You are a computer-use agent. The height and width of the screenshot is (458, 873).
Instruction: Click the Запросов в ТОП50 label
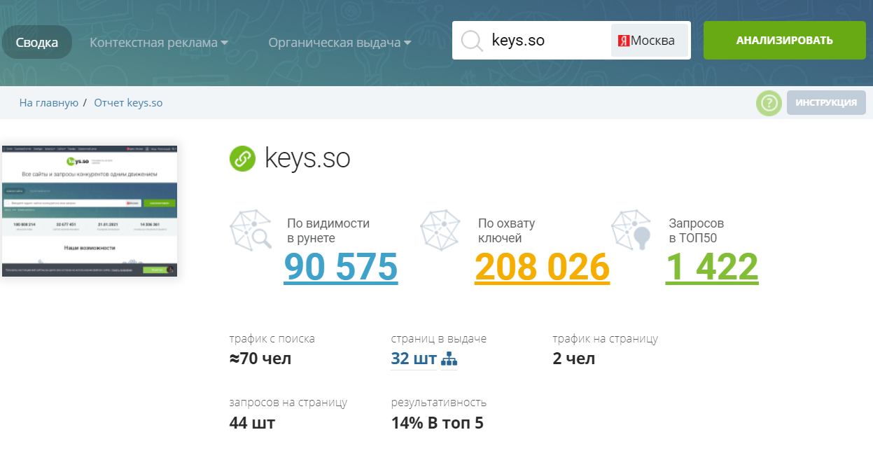point(696,230)
